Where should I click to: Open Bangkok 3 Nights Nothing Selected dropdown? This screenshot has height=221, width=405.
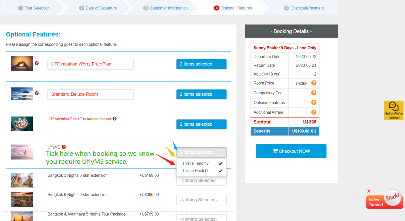(x=201, y=180)
